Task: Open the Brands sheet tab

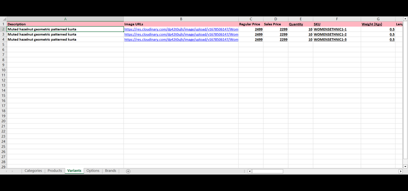Action: pos(111,171)
